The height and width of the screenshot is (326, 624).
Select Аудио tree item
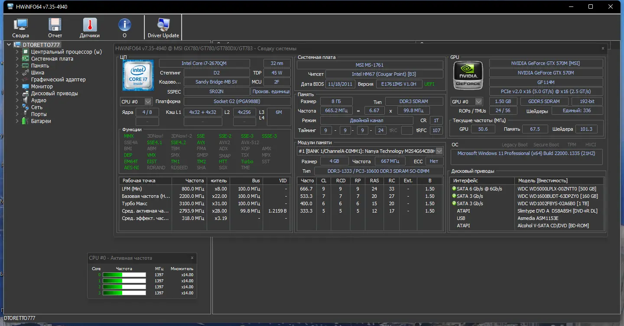(39, 100)
